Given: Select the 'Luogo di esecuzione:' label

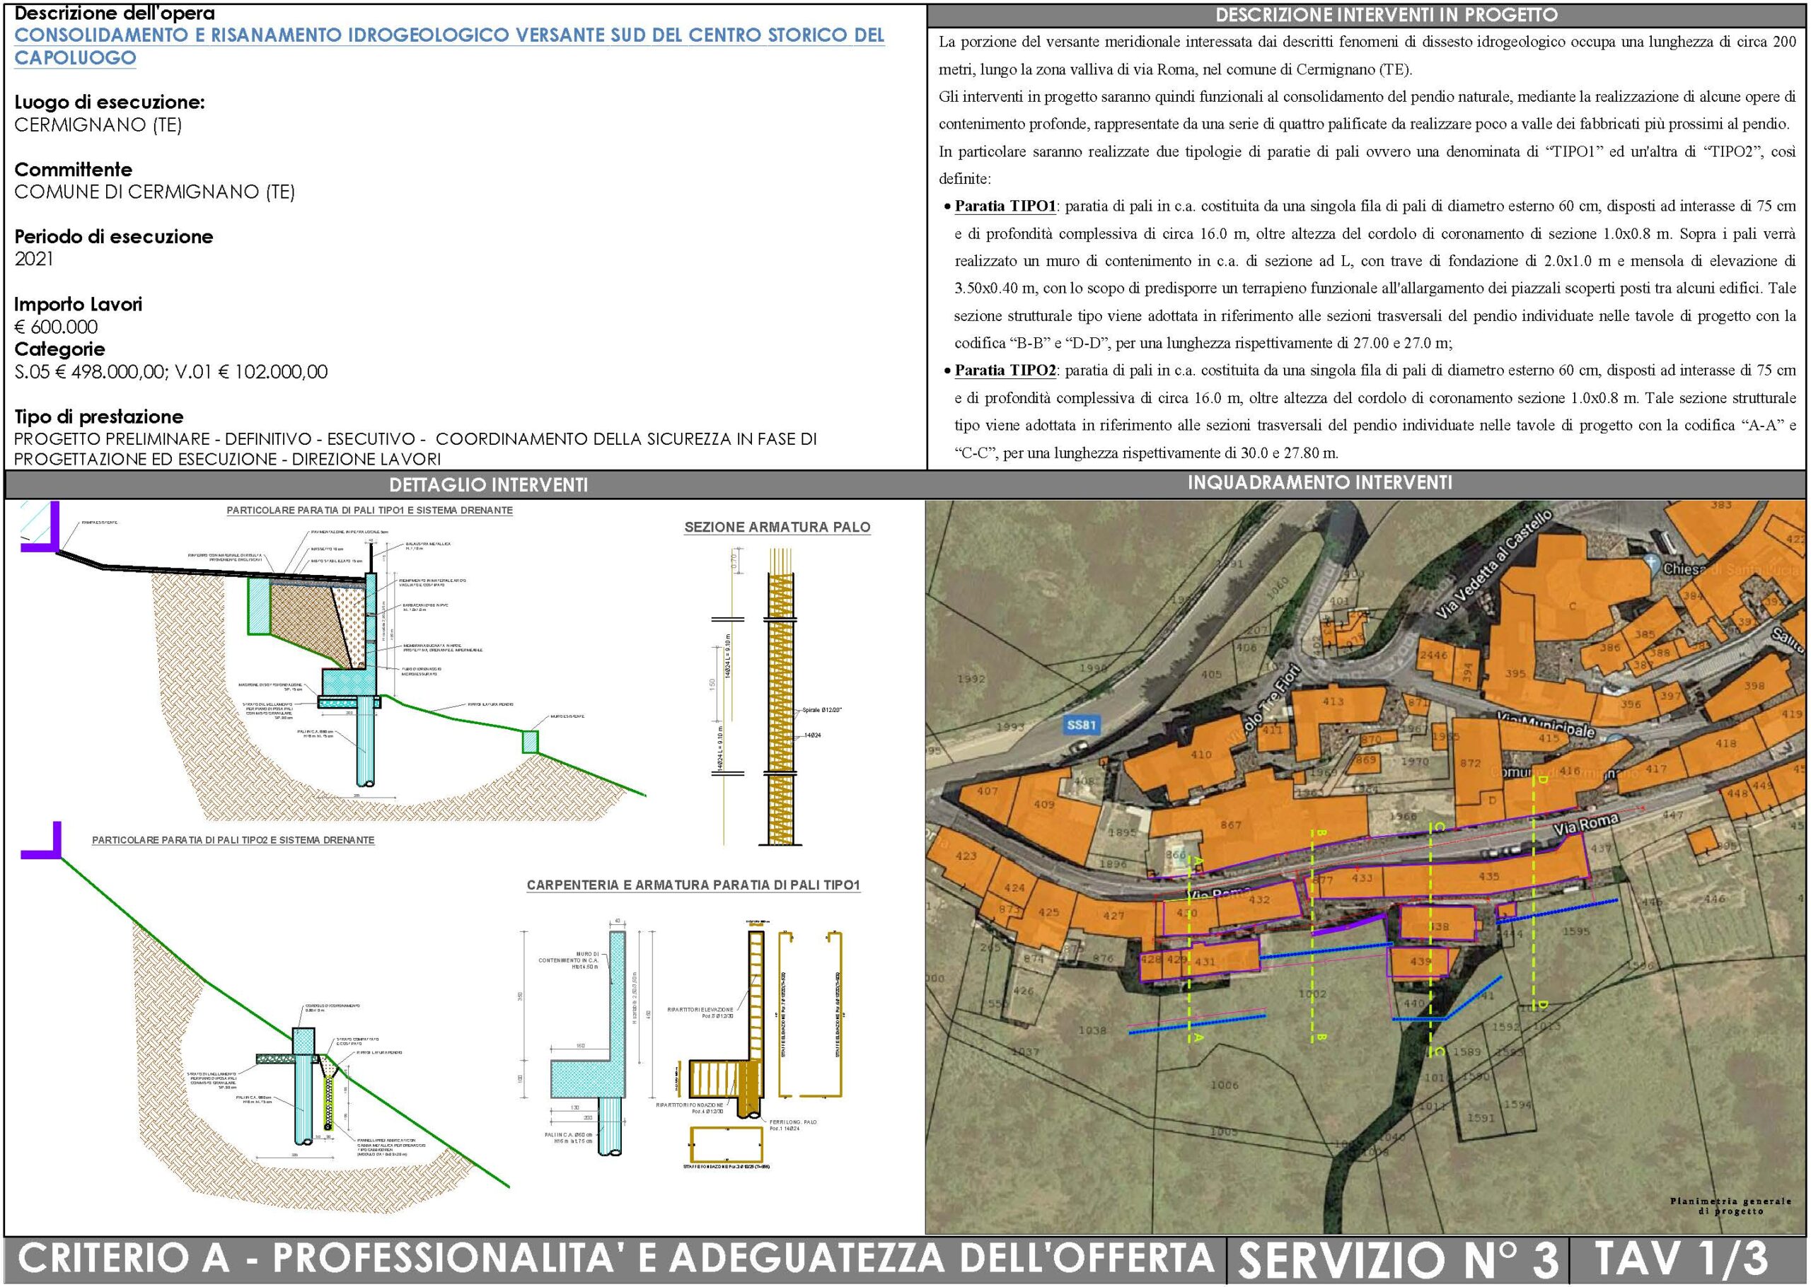Looking at the screenshot, I should [110, 103].
